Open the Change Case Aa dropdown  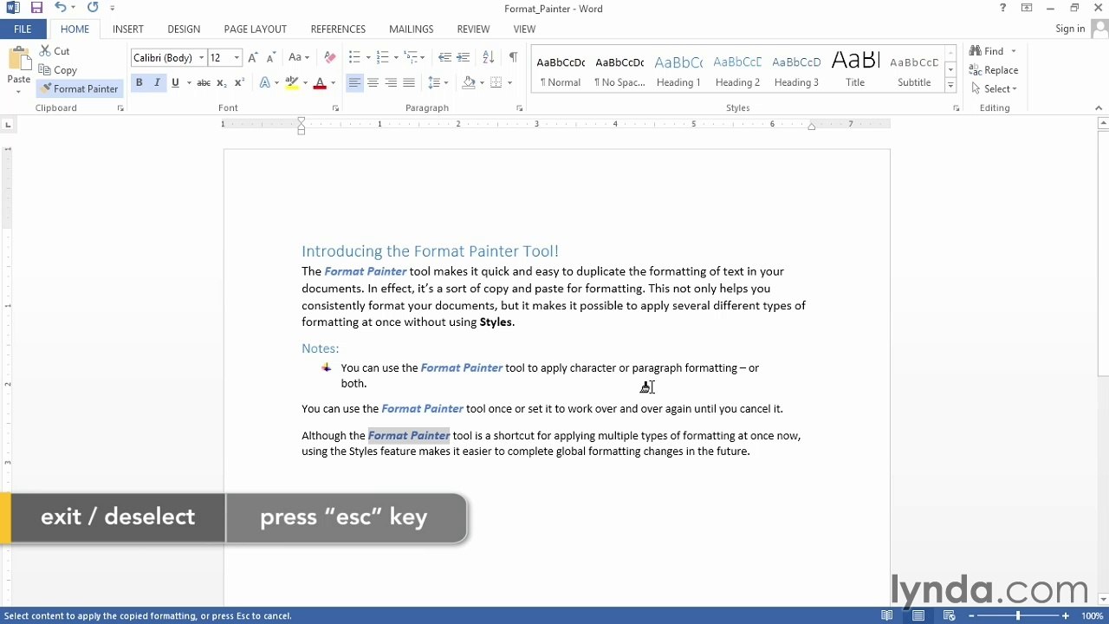pos(299,58)
